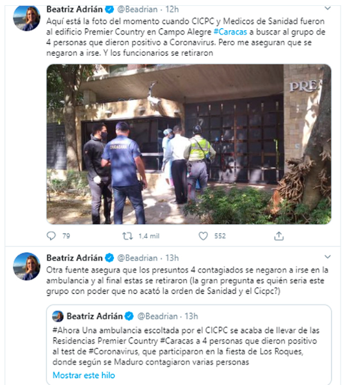Open the #Caracas hashtag link
This screenshot has height=385, width=345.
click(x=230, y=32)
